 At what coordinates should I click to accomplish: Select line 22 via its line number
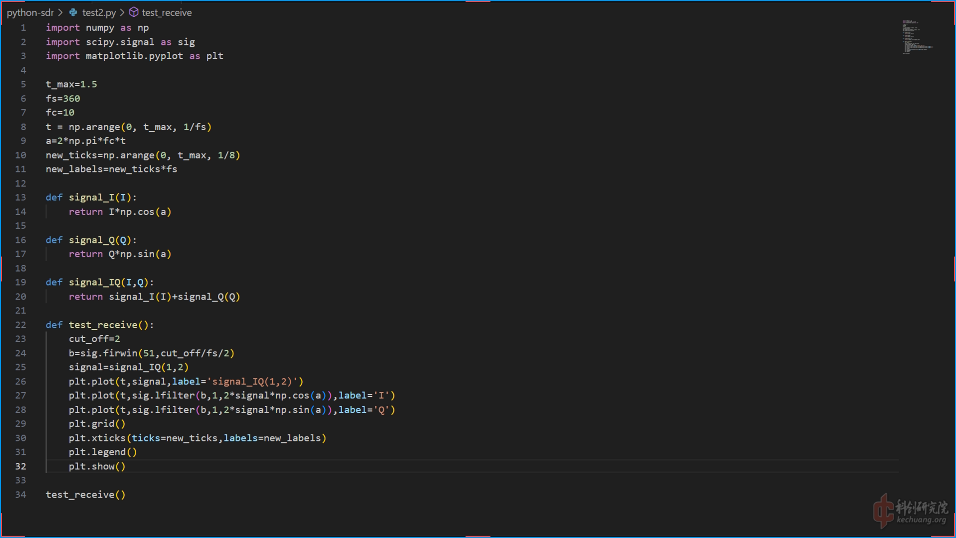(x=20, y=325)
